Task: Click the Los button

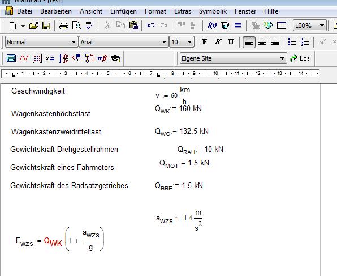Action: (300, 58)
